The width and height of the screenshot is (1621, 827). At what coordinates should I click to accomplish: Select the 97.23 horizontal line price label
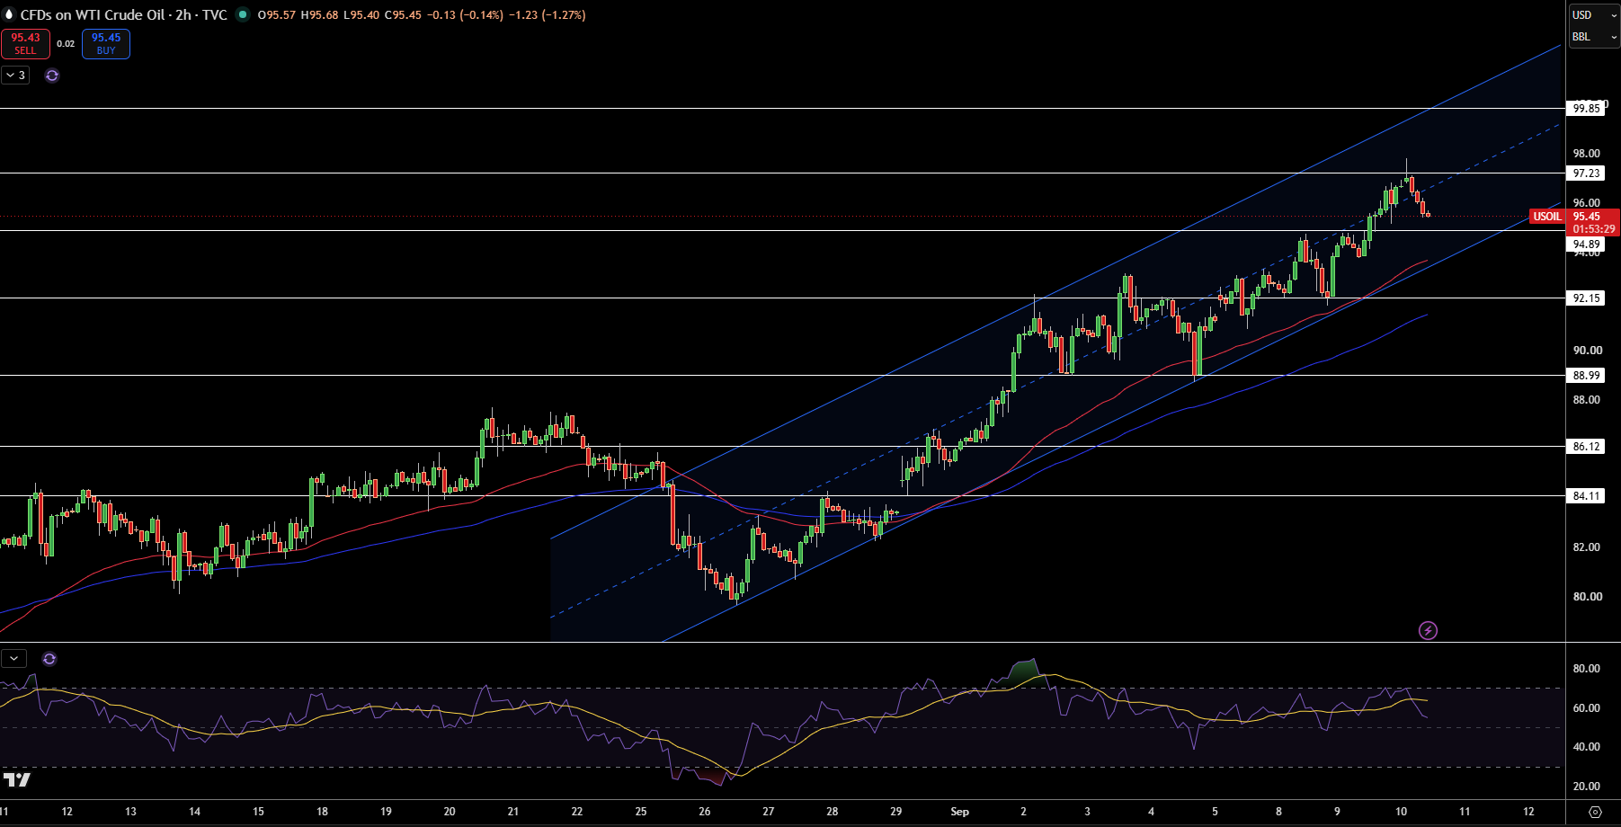(1587, 173)
